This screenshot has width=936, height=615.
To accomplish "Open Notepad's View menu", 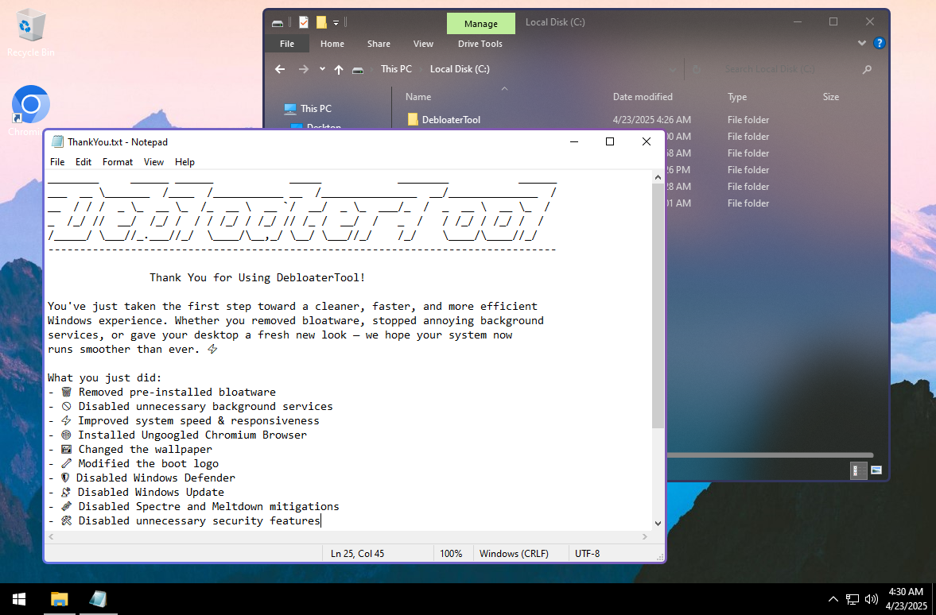I will [153, 162].
